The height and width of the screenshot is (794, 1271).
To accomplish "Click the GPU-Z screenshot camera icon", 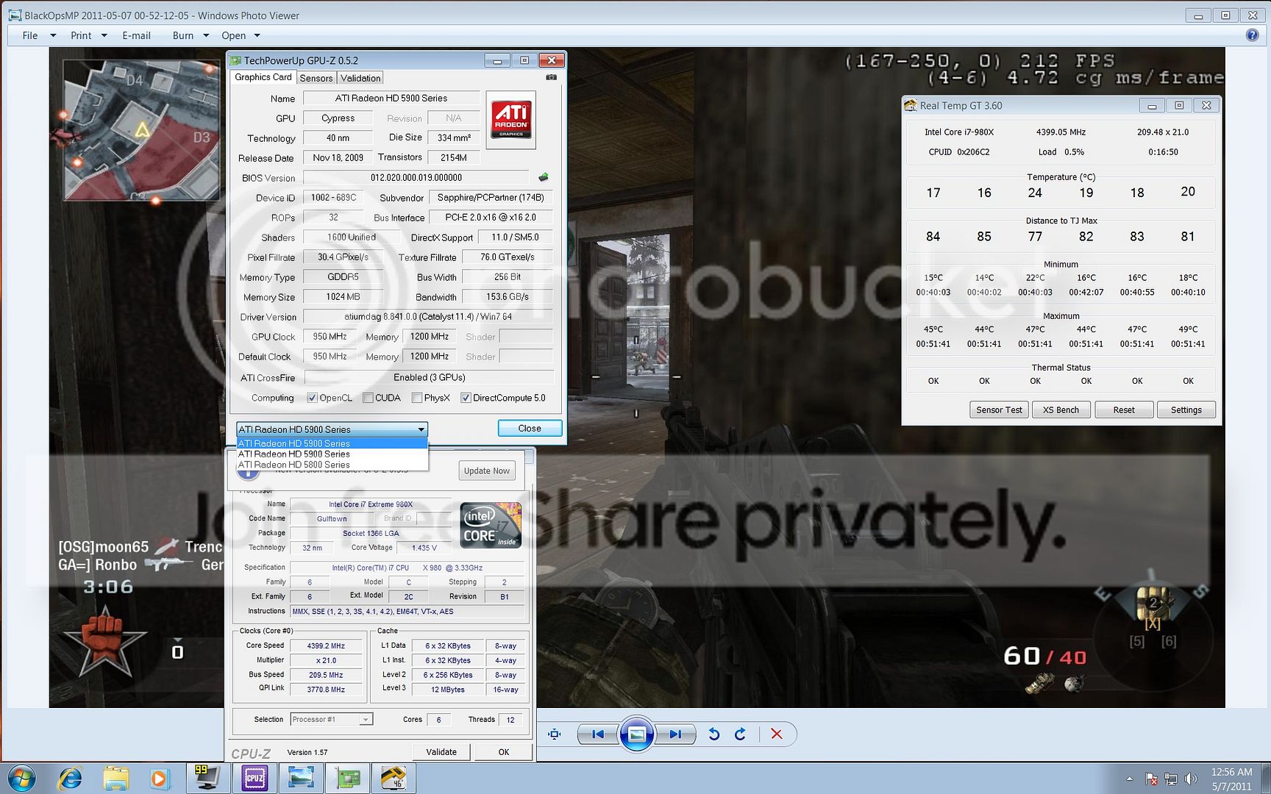I will [551, 77].
